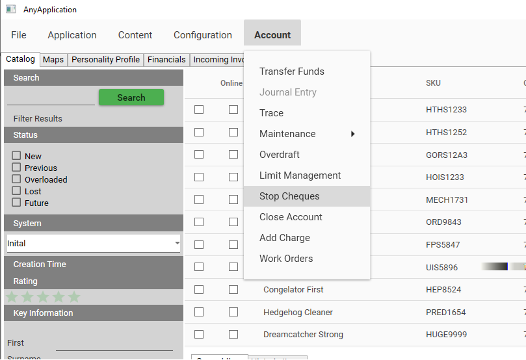Screen dimensions: 526x360
Task: Collapse the open Account menu
Action: click(272, 35)
